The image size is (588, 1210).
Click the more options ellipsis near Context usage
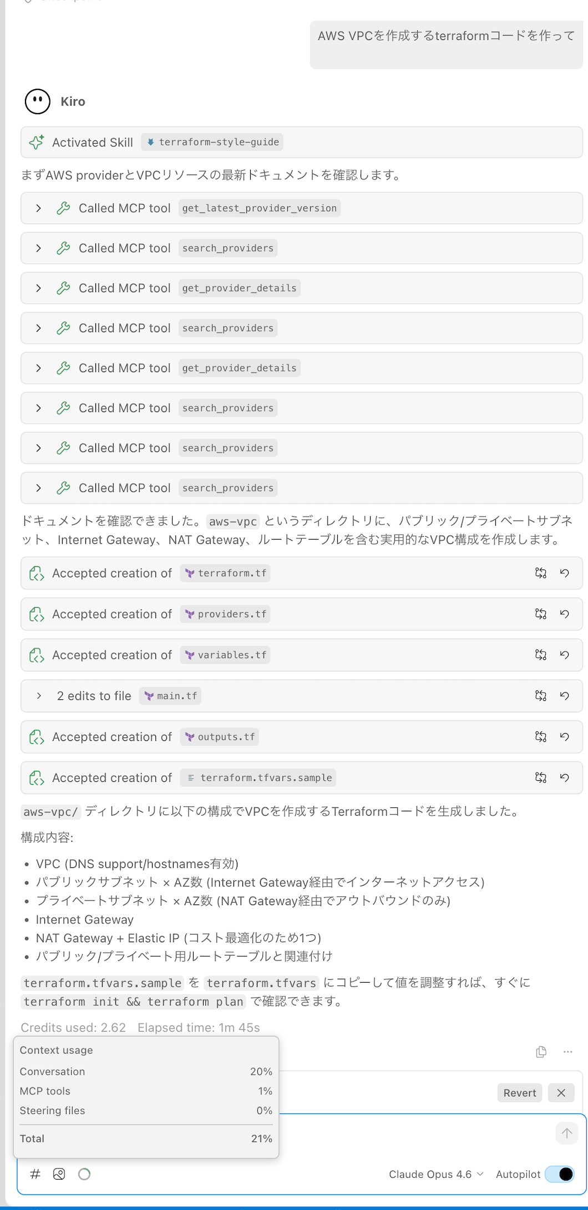coord(567,1051)
